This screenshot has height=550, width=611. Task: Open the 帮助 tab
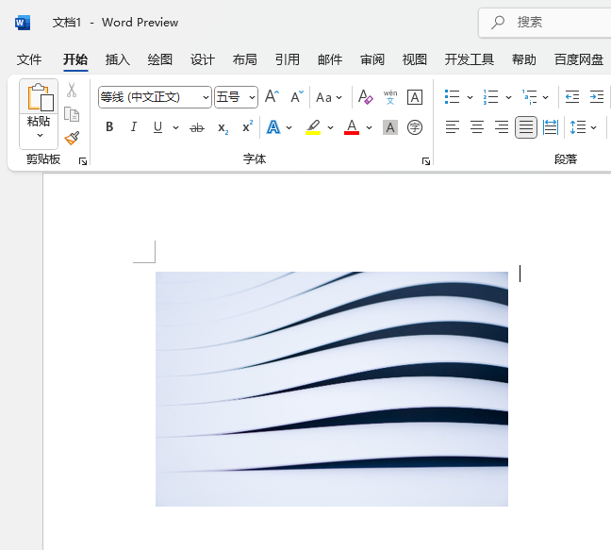[524, 59]
